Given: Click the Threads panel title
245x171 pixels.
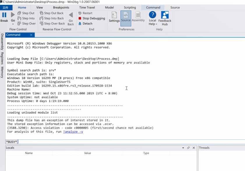Looking at the screenshot, I should click(x=204, y=148).
